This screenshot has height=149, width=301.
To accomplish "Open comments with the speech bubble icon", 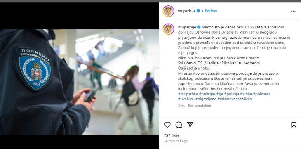I will [x=179, y=125].
